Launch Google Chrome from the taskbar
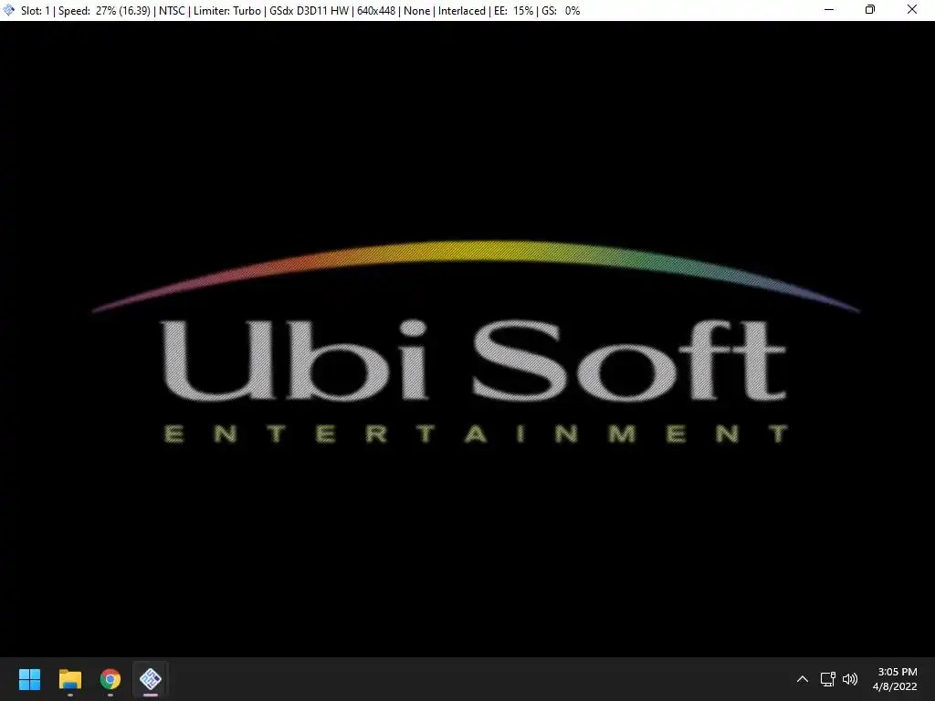Image resolution: width=935 pixels, height=701 pixels. 110,679
